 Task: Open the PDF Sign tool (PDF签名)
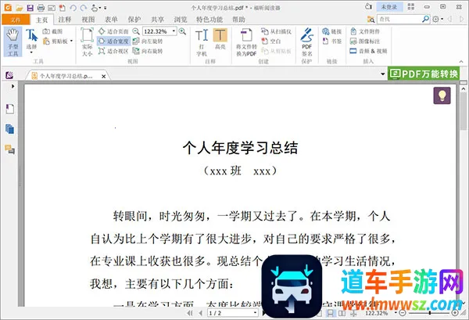(307, 41)
